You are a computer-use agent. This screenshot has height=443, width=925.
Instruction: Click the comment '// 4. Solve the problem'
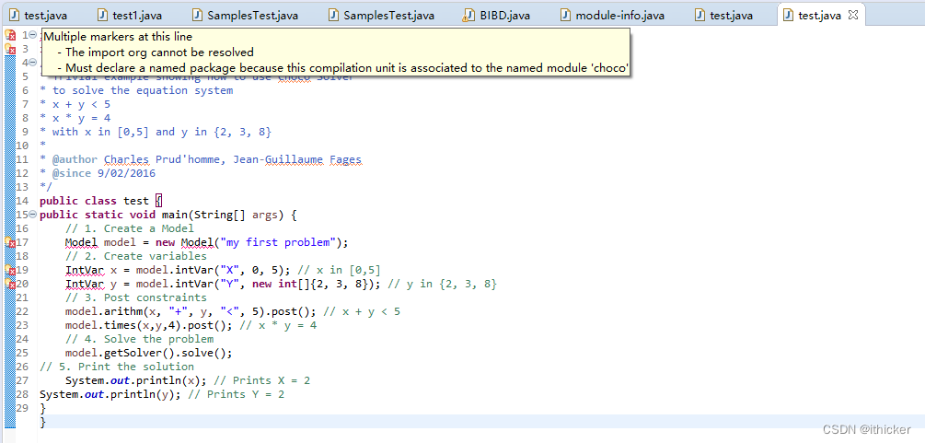139,339
